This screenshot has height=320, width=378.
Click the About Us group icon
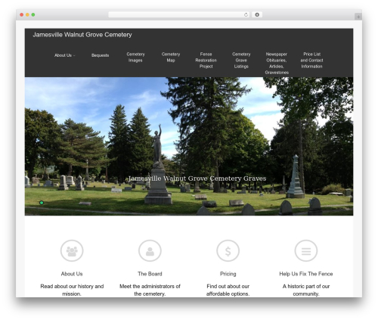tap(72, 250)
